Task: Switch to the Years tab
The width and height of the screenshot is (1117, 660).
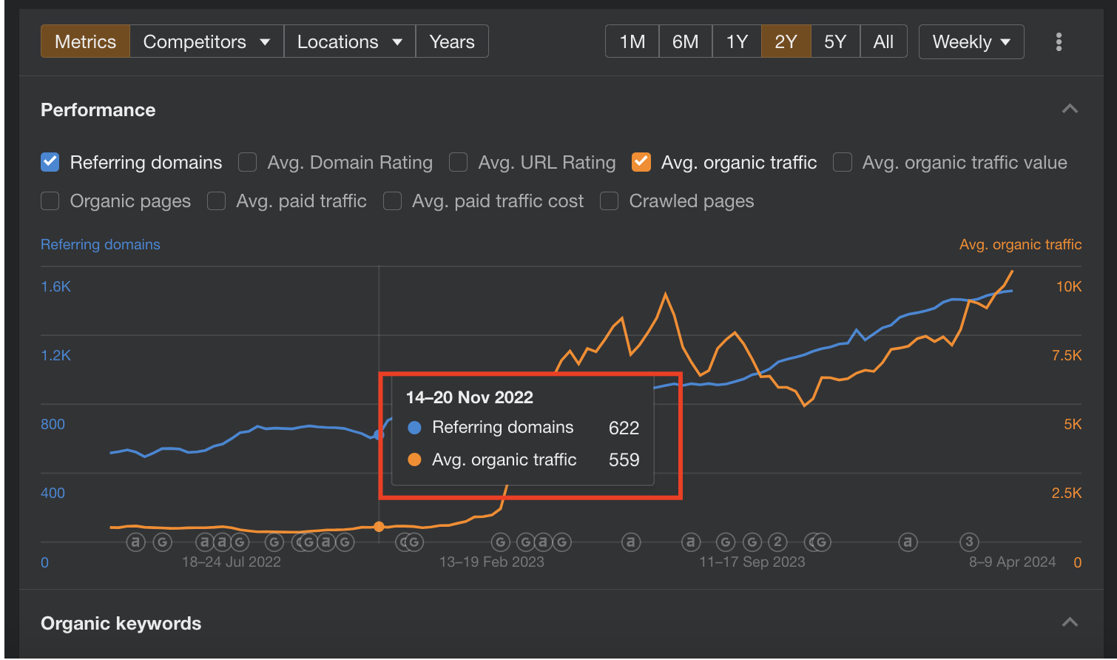Action: point(451,42)
